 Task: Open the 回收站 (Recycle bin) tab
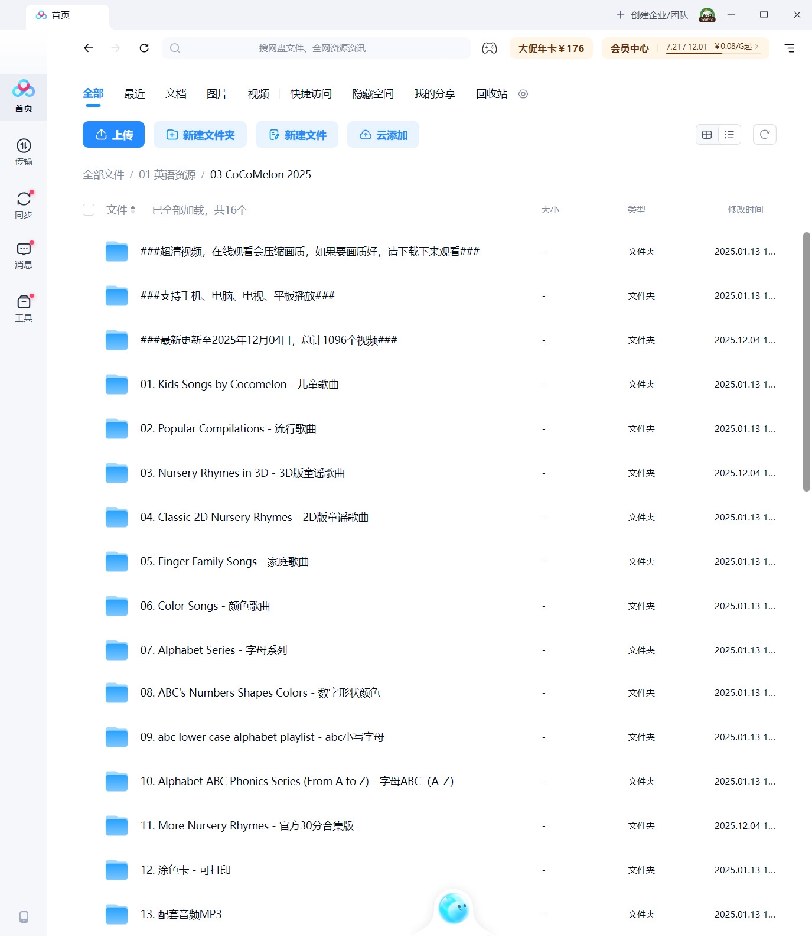[491, 94]
